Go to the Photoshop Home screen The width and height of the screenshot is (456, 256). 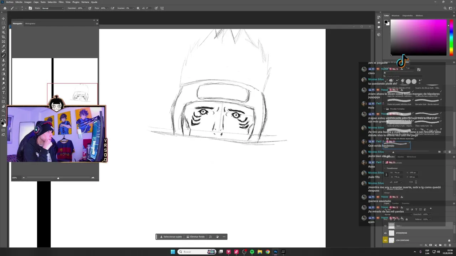tap(5, 8)
